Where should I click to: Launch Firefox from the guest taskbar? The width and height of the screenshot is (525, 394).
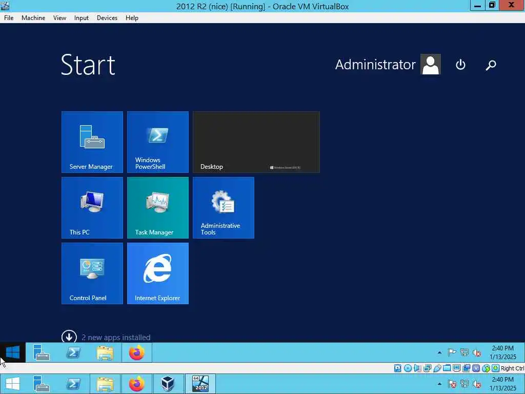(136, 352)
